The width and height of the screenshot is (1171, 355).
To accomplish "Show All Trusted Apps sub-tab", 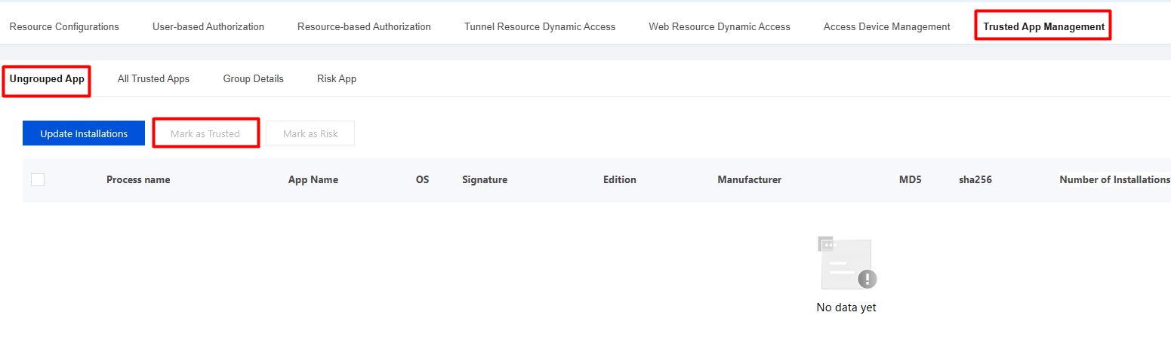I will point(153,78).
